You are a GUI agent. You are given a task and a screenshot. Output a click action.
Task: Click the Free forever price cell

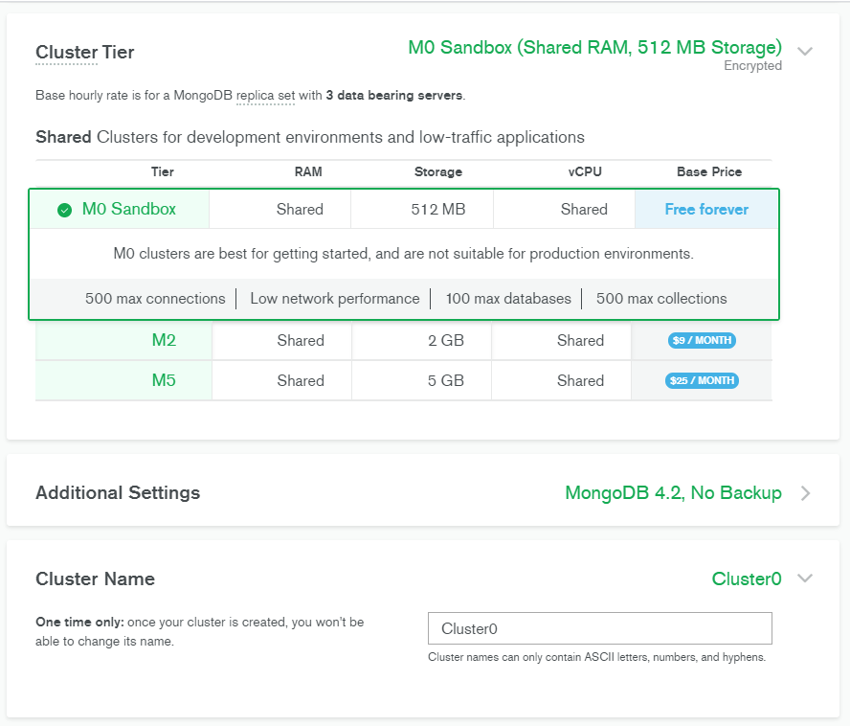706,210
